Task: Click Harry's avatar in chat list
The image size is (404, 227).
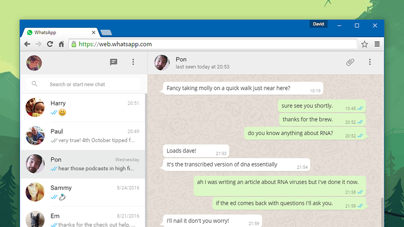Action: pyautogui.click(x=35, y=107)
